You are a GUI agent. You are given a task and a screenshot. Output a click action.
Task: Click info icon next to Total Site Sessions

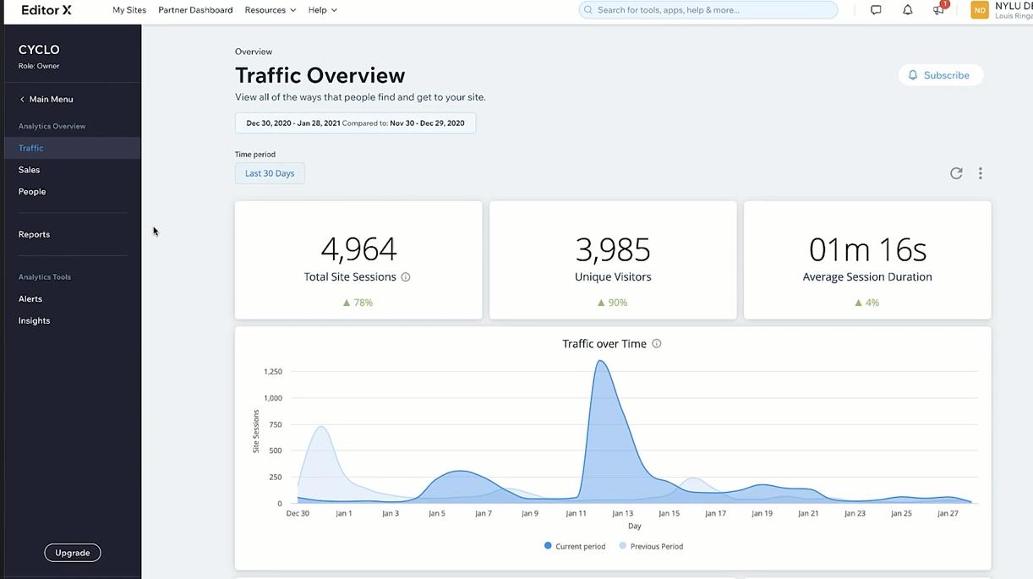click(406, 277)
